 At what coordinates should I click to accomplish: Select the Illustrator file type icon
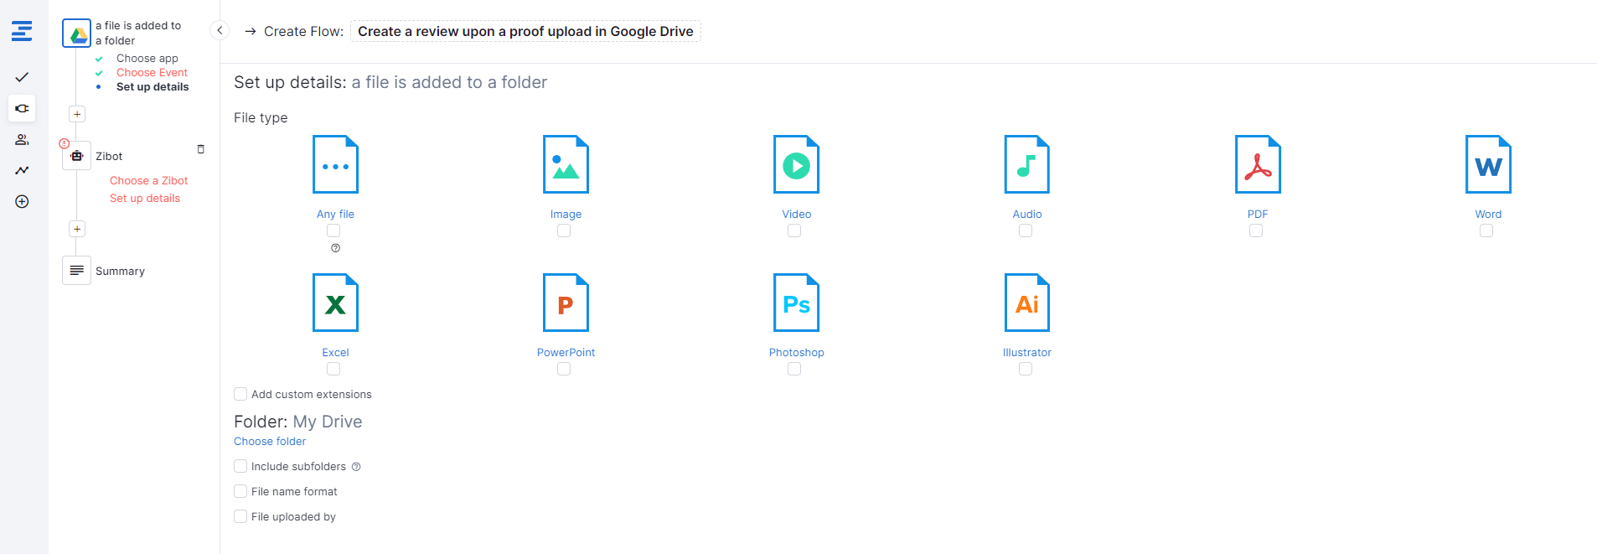coord(1026,303)
